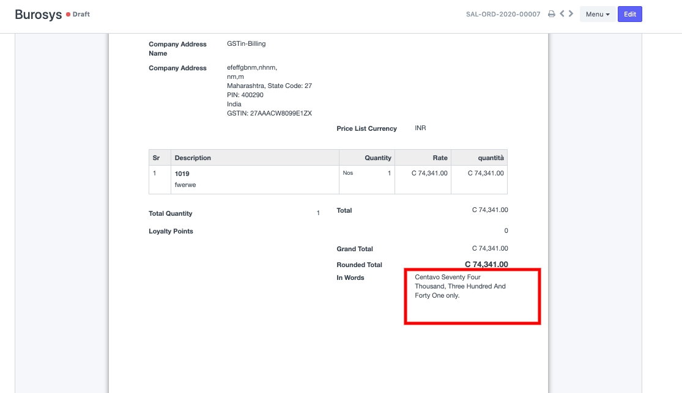682x393 pixels.
Task: Click the red Draft status dot
Action: (x=68, y=14)
